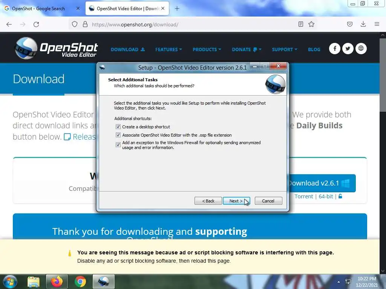Open Windows Explorer from the taskbar
The image size is (386, 289).
click(x=34, y=281)
